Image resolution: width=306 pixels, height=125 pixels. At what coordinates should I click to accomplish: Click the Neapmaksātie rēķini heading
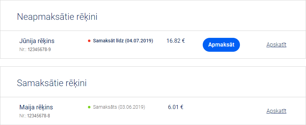(57, 17)
